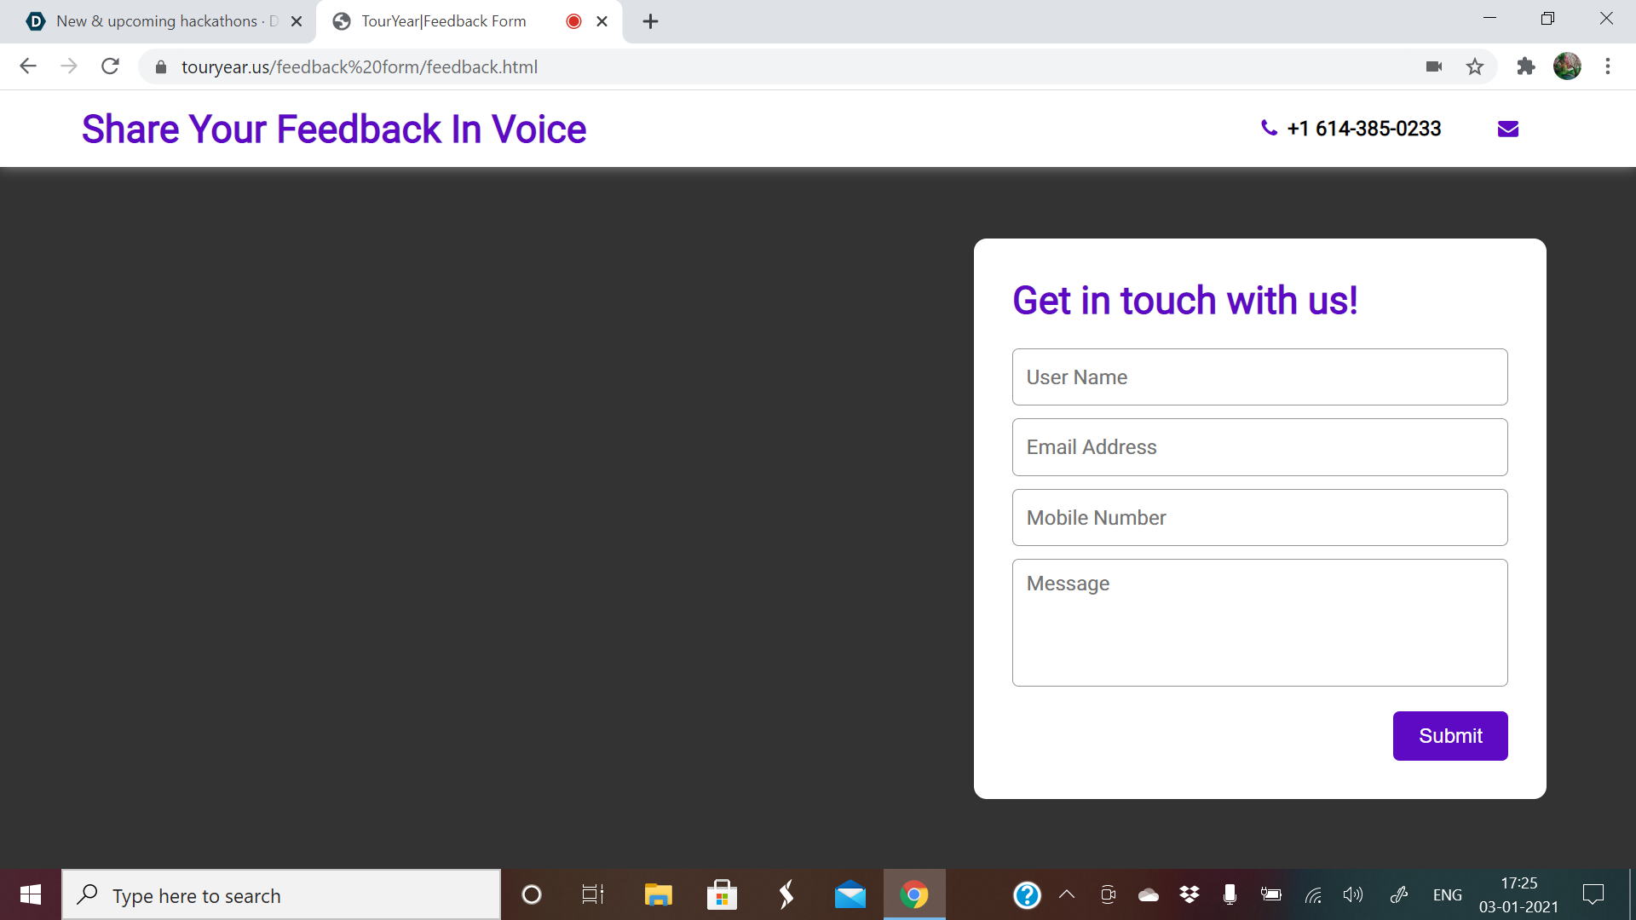The height and width of the screenshot is (920, 1636).
Task: Click the phone handset icon in header
Action: pyautogui.click(x=1269, y=128)
